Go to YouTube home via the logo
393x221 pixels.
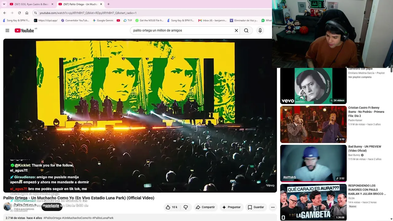coord(25,30)
